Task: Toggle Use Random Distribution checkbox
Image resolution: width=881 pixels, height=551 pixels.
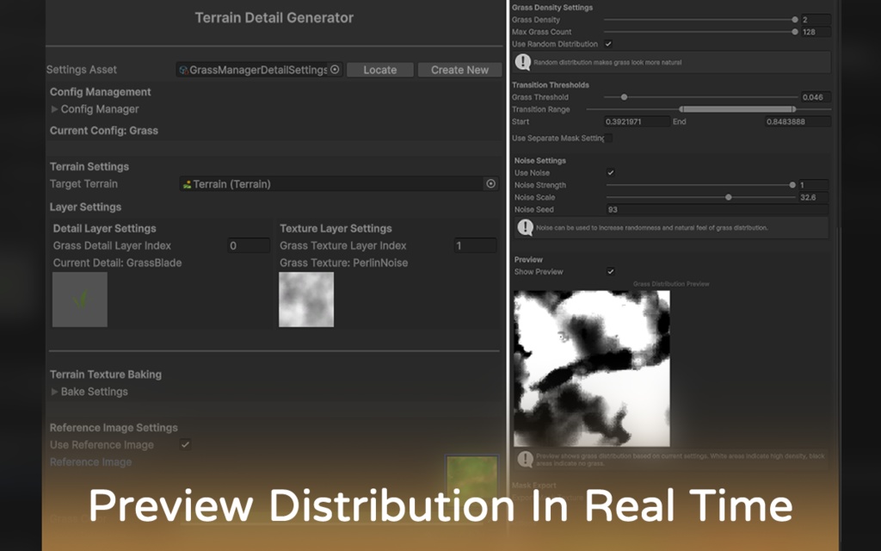Action: point(608,44)
